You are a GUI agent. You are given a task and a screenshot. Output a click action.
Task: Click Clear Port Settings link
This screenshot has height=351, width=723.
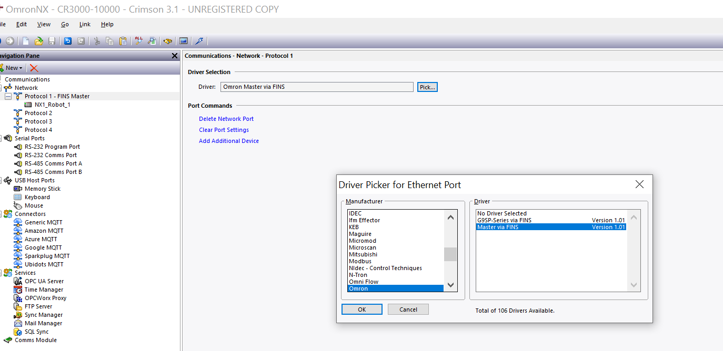224,130
